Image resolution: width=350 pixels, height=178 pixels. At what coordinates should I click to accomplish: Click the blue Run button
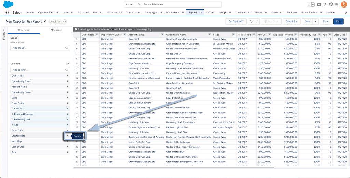point(338,21)
